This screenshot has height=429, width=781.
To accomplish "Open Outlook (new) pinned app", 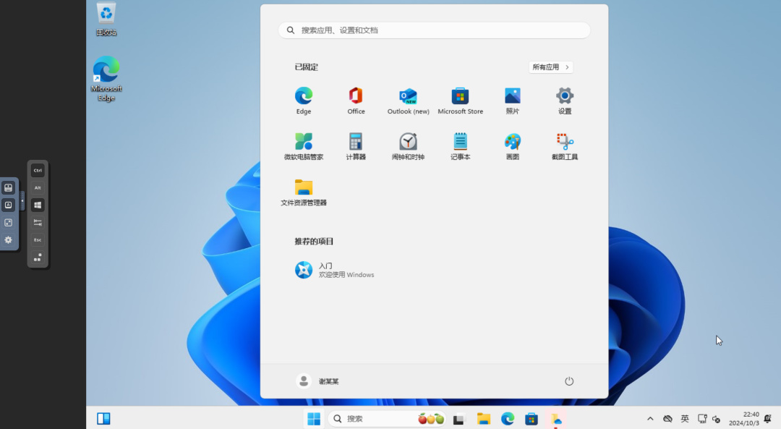I will (x=408, y=101).
